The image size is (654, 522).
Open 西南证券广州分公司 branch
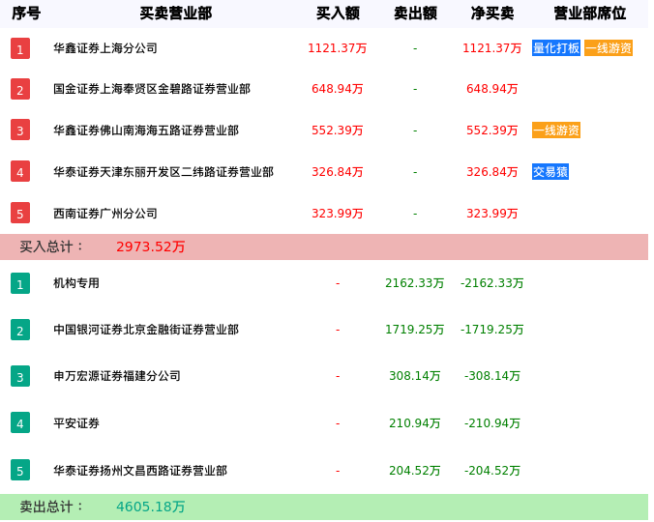(x=105, y=214)
